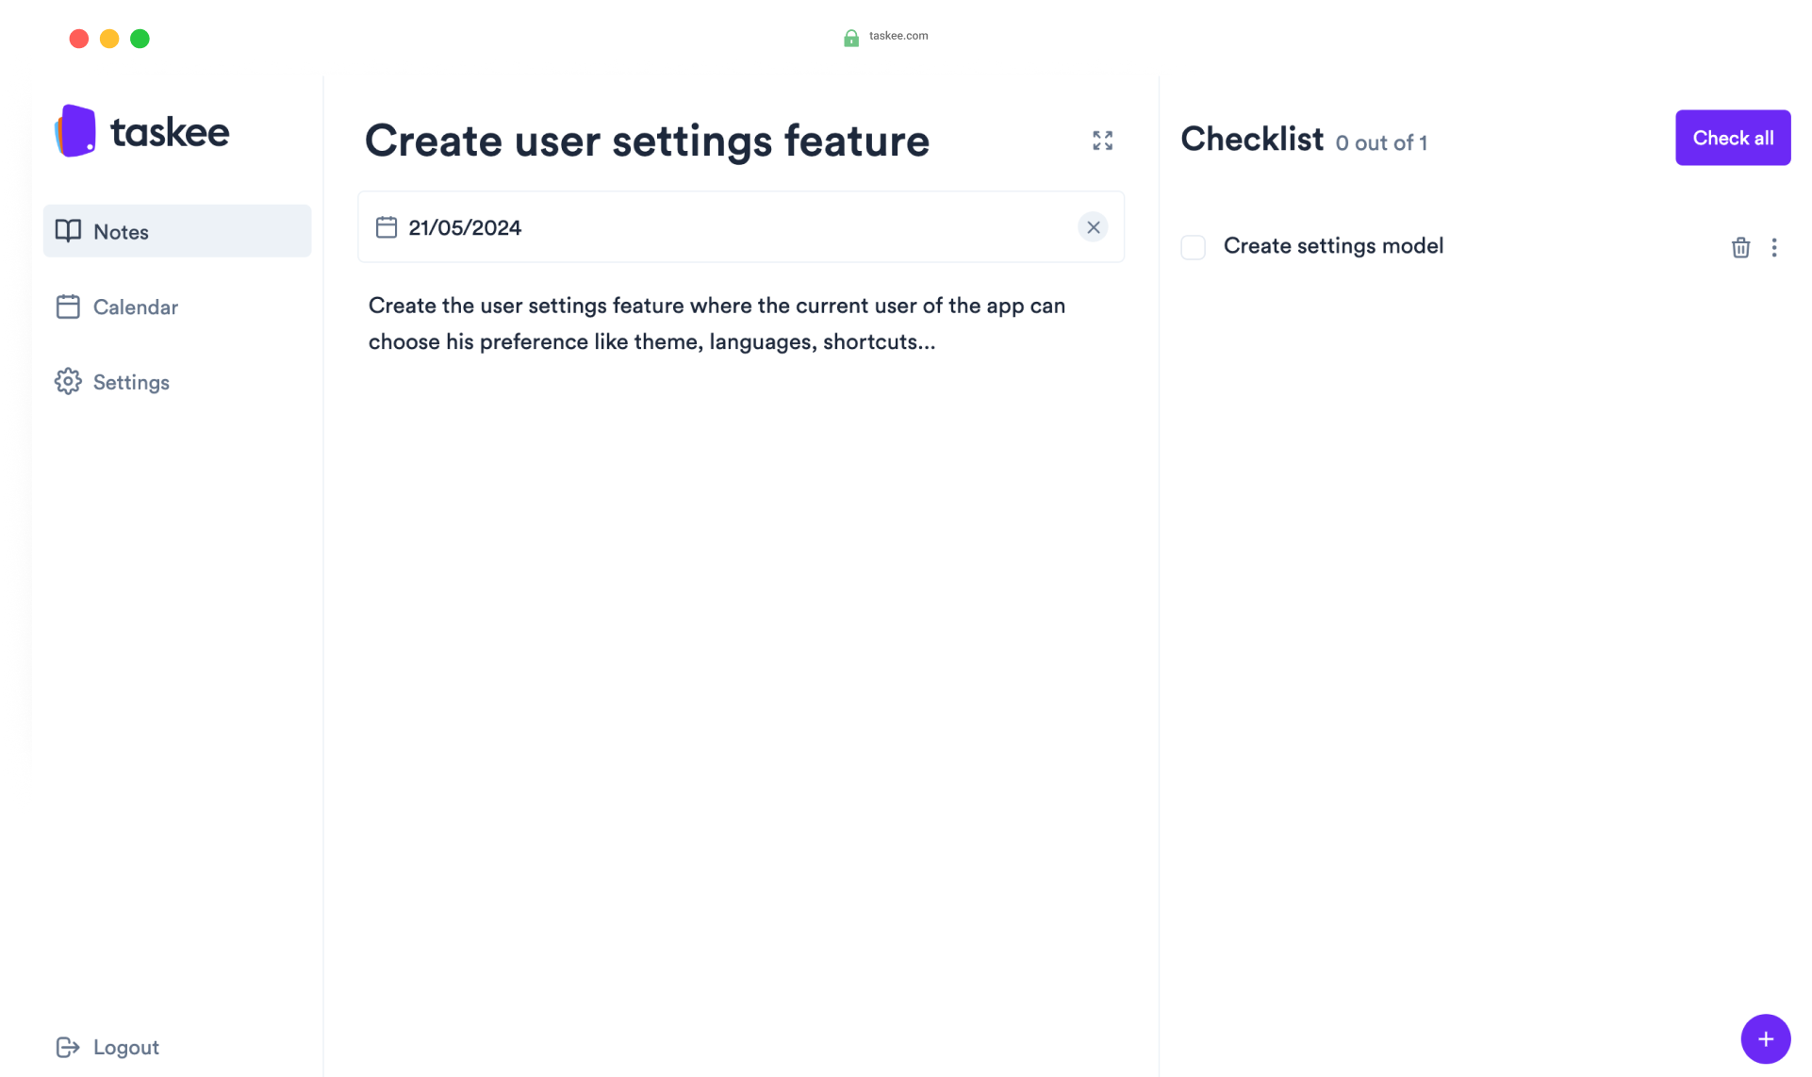Clear the 21/05/2024 date
The width and height of the screenshot is (1812, 1077).
[x=1093, y=227]
